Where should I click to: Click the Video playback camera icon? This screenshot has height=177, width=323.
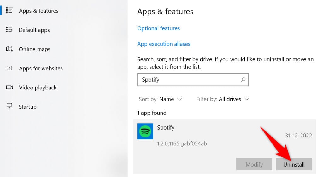click(x=9, y=87)
